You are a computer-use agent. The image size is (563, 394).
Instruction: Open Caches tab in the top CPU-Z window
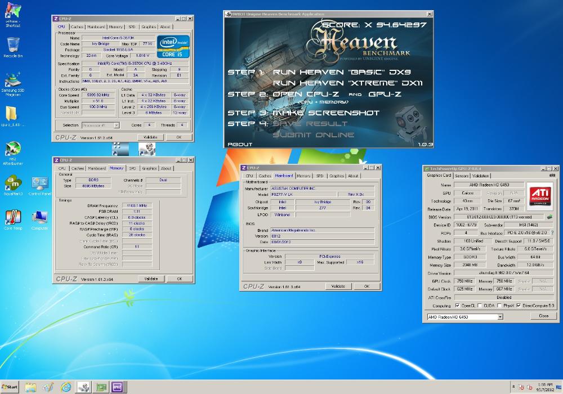[x=77, y=27]
